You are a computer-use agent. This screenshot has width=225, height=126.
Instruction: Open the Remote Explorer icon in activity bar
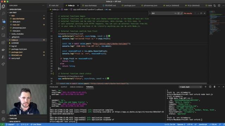click(3, 35)
